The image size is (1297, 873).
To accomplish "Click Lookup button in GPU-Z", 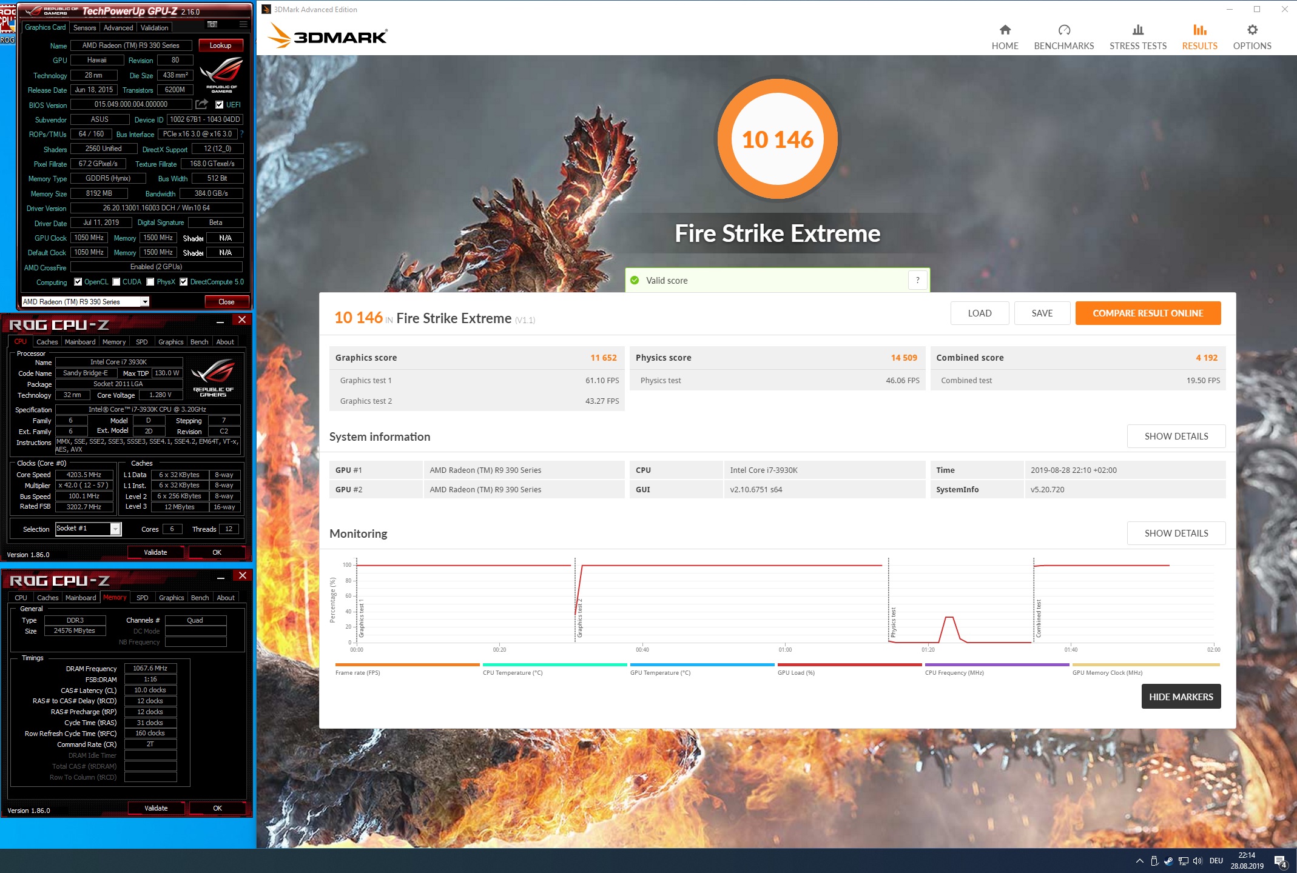I will (x=220, y=45).
